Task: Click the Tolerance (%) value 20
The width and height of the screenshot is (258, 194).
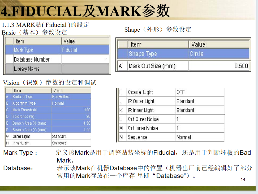Action: pos(88,117)
